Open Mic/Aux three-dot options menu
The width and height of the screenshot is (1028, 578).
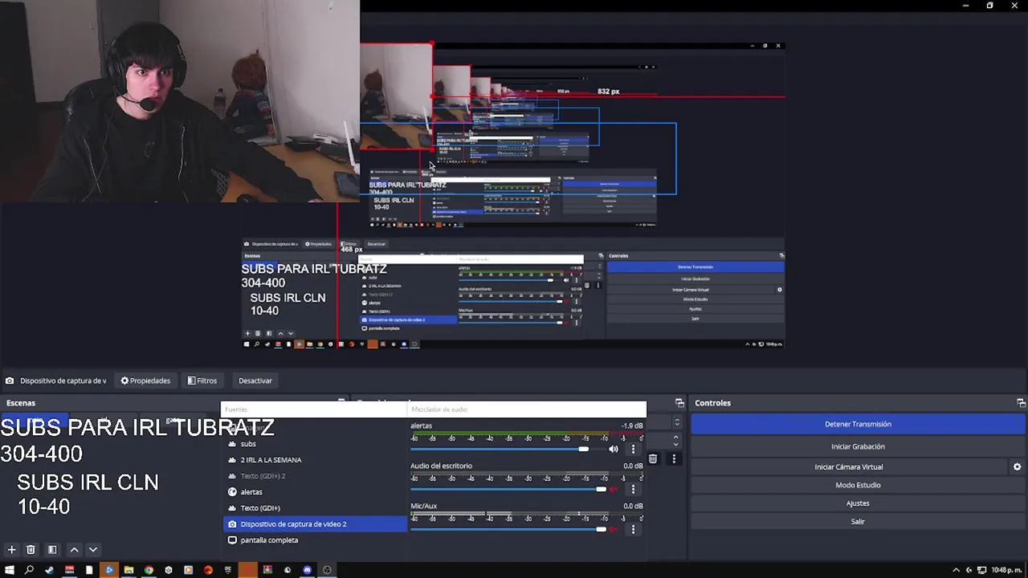click(x=633, y=529)
